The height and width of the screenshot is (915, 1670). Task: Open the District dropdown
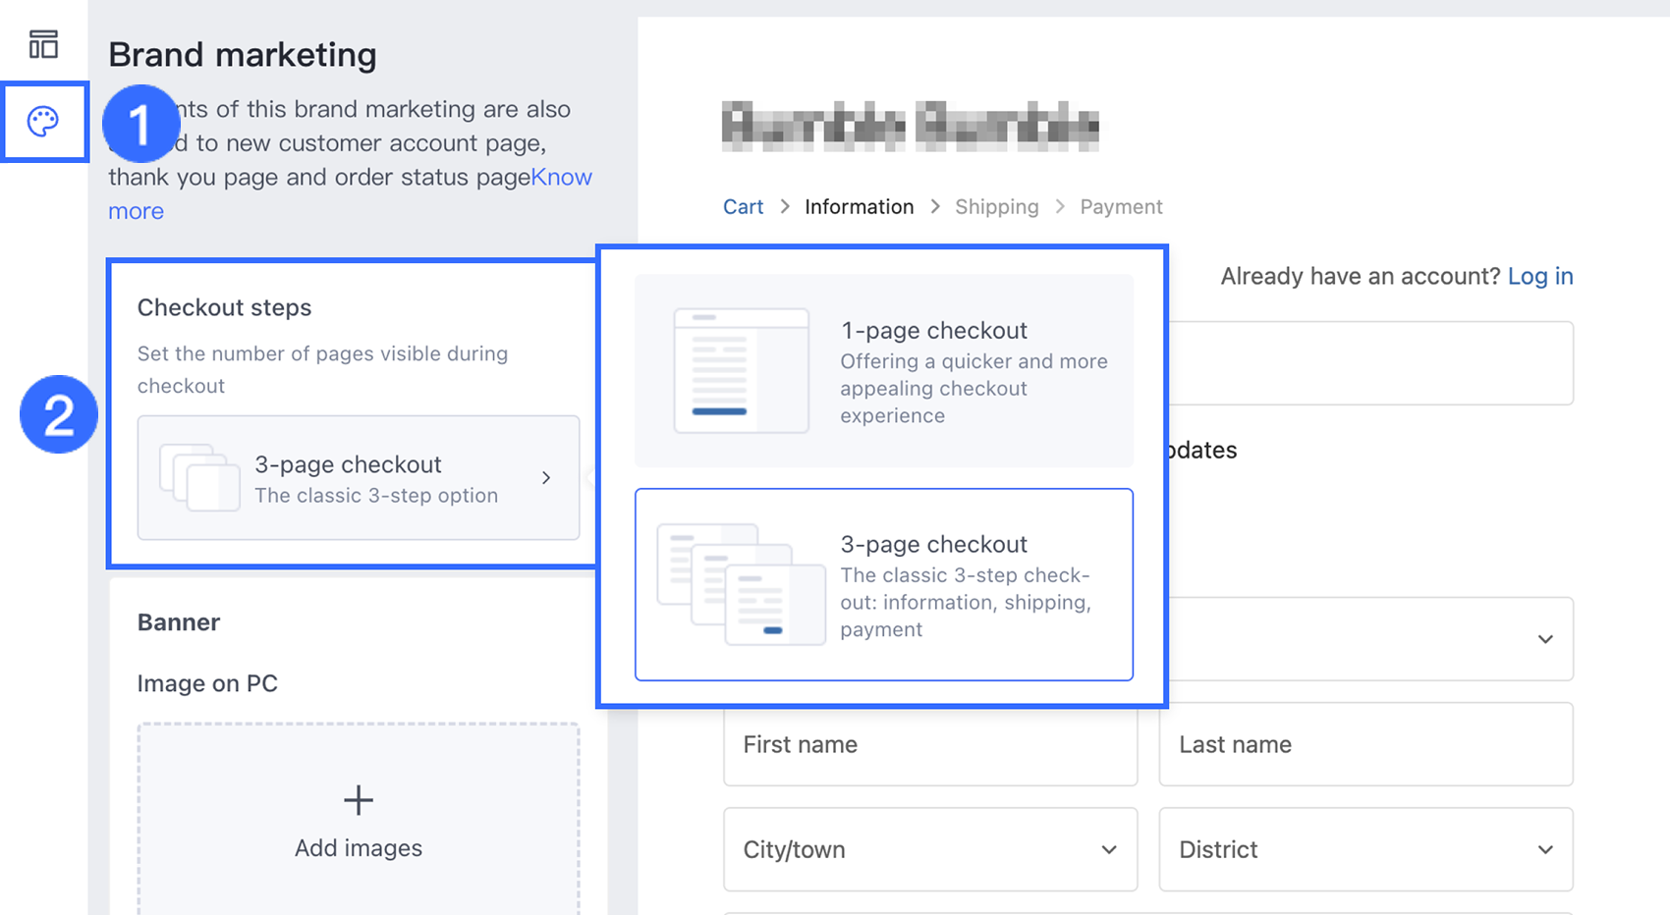[1365, 849]
